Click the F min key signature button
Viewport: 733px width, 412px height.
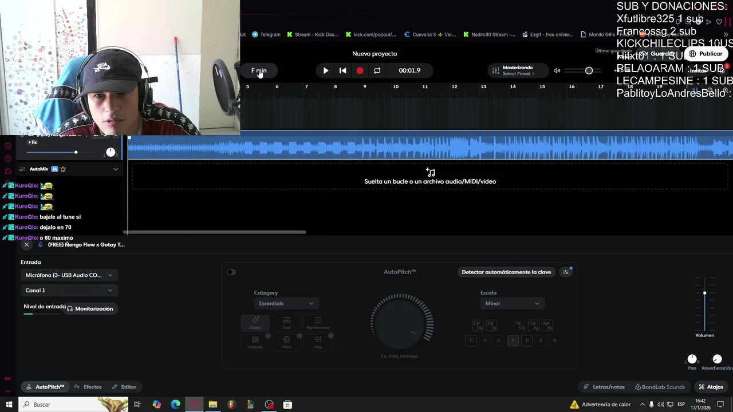259,70
